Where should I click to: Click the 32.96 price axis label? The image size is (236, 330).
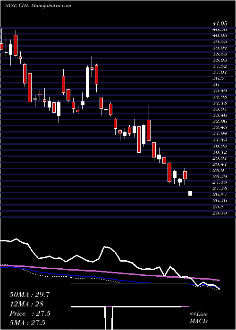pyautogui.click(x=219, y=122)
